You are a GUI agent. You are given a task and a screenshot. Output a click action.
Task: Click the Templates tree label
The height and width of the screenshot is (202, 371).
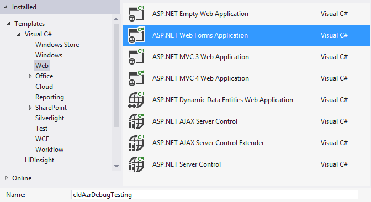pos(30,24)
